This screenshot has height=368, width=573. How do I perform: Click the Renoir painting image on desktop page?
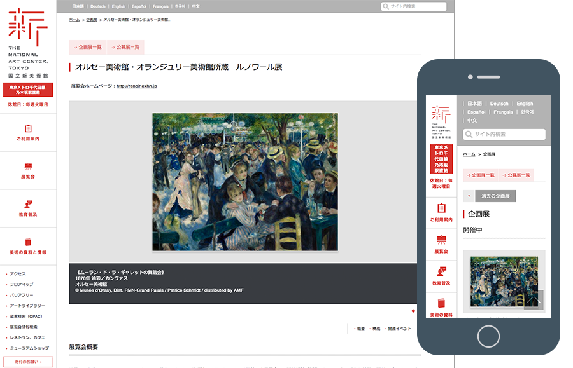(245, 182)
